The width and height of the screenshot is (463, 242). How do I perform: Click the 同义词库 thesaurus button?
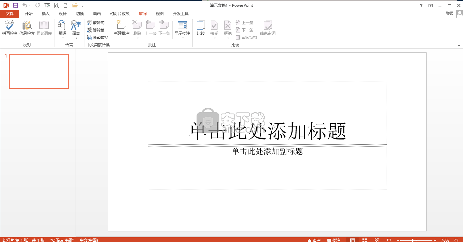coord(44,28)
